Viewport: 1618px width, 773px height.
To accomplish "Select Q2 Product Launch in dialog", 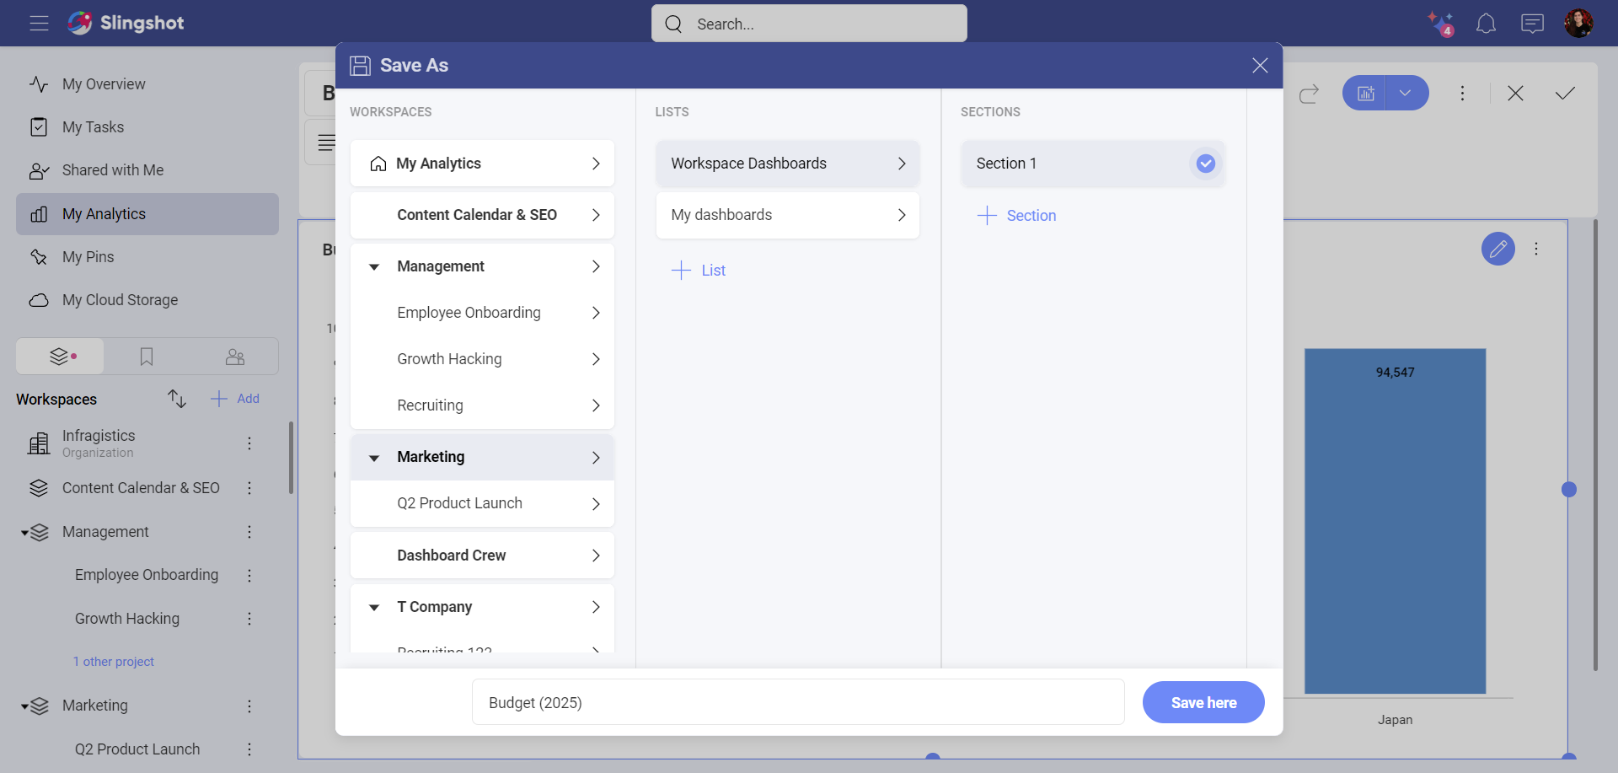I will (482, 503).
